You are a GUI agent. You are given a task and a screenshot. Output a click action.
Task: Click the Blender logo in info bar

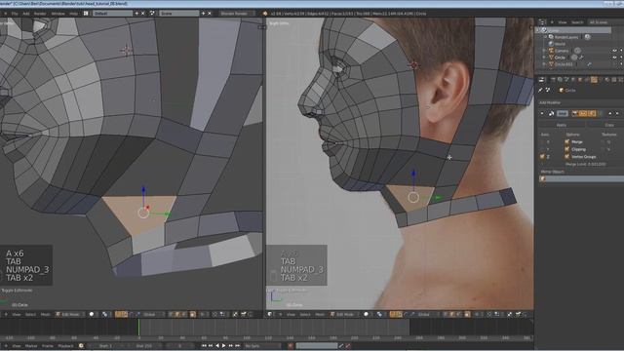point(265,14)
